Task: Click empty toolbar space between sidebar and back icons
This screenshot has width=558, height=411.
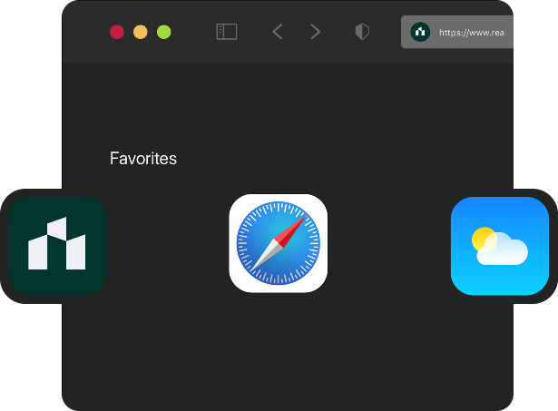Action: point(253,32)
